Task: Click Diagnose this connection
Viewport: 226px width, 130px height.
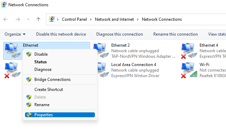Action: pyautogui.click(x=120, y=34)
